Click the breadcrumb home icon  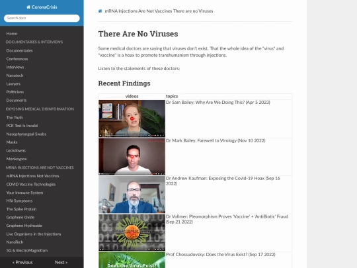100,11
